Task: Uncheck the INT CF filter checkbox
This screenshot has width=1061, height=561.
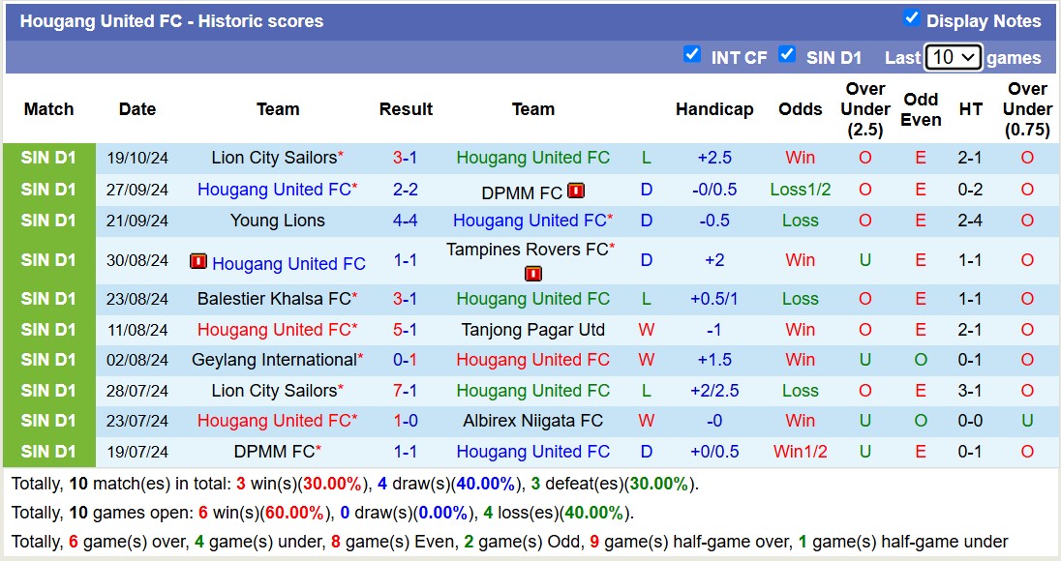Action: tap(691, 54)
